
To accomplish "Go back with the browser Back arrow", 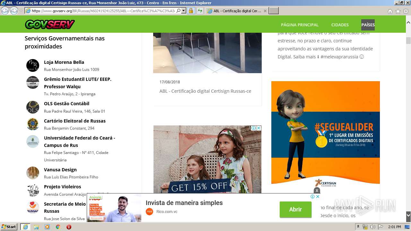I will pos(5,11).
